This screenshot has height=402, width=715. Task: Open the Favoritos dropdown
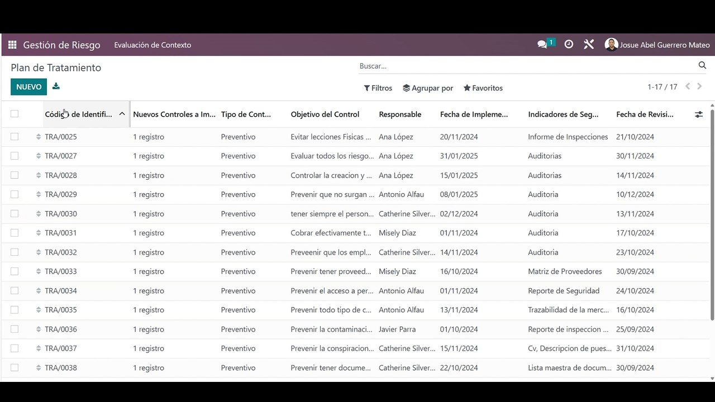pos(483,88)
